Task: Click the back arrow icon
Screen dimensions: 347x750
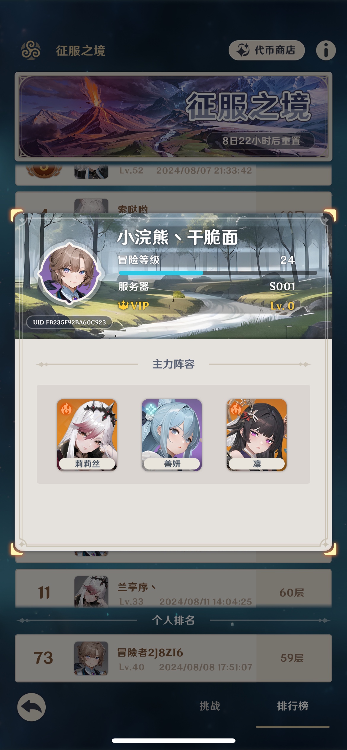Action: (x=31, y=707)
